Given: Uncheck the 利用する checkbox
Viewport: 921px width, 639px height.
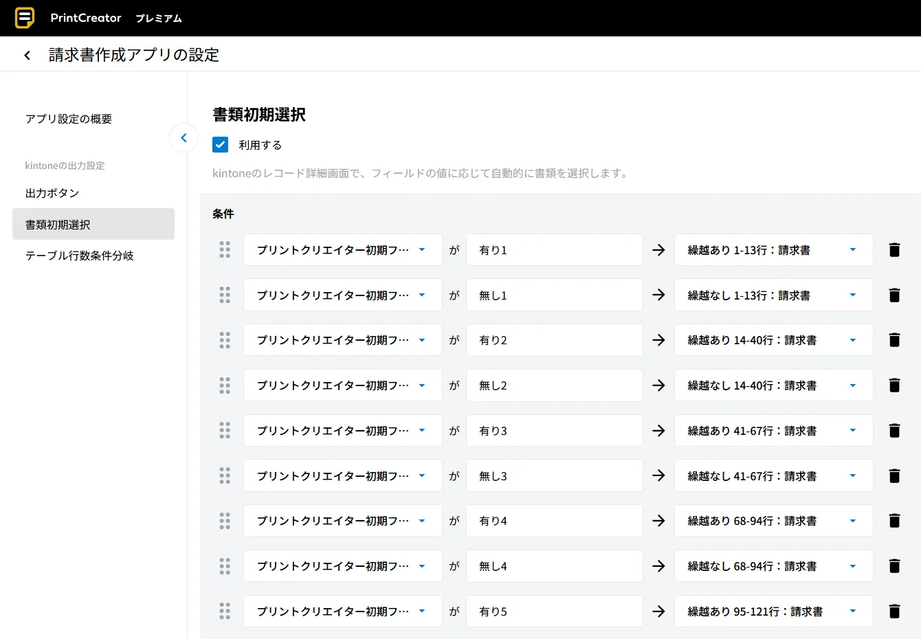Looking at the screenshot, I should pyautogui.click(x=221, y=145).
